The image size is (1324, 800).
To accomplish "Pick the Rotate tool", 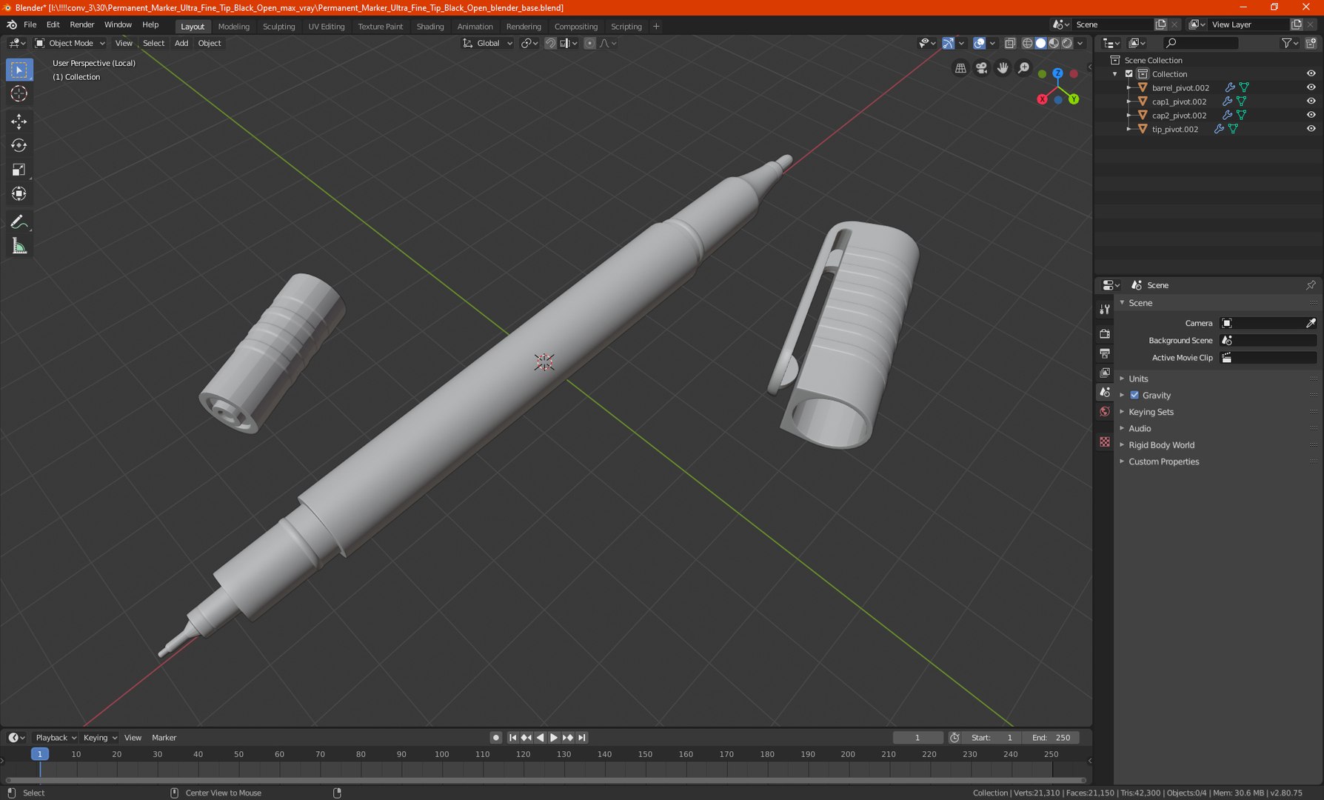I will (19, 145).
